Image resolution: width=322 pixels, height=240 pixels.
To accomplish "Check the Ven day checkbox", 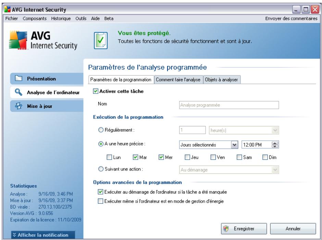I will tap(213, 157).
